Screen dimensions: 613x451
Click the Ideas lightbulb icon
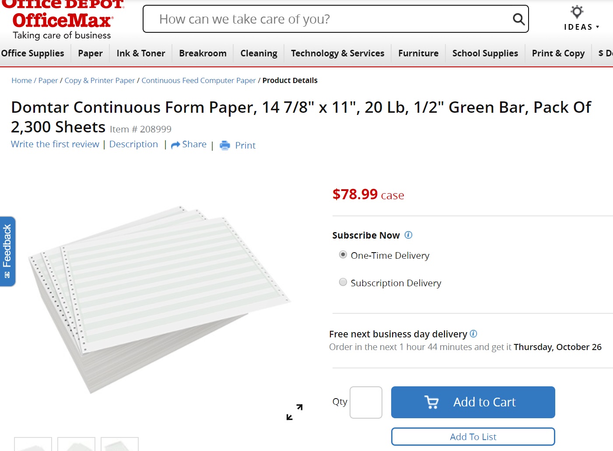pyautogui.click(x=577, y=12)
